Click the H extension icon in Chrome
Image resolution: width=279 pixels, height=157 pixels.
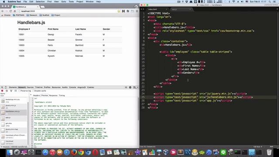point(123,11)
